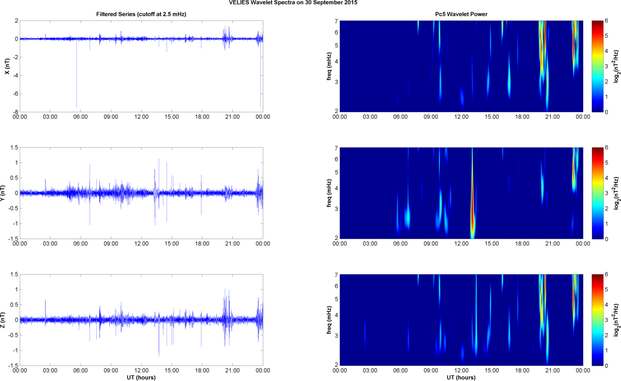
Task: Click "freq (mHz)" label of the top wavelet panel
Action: click(x=329, y=66)
